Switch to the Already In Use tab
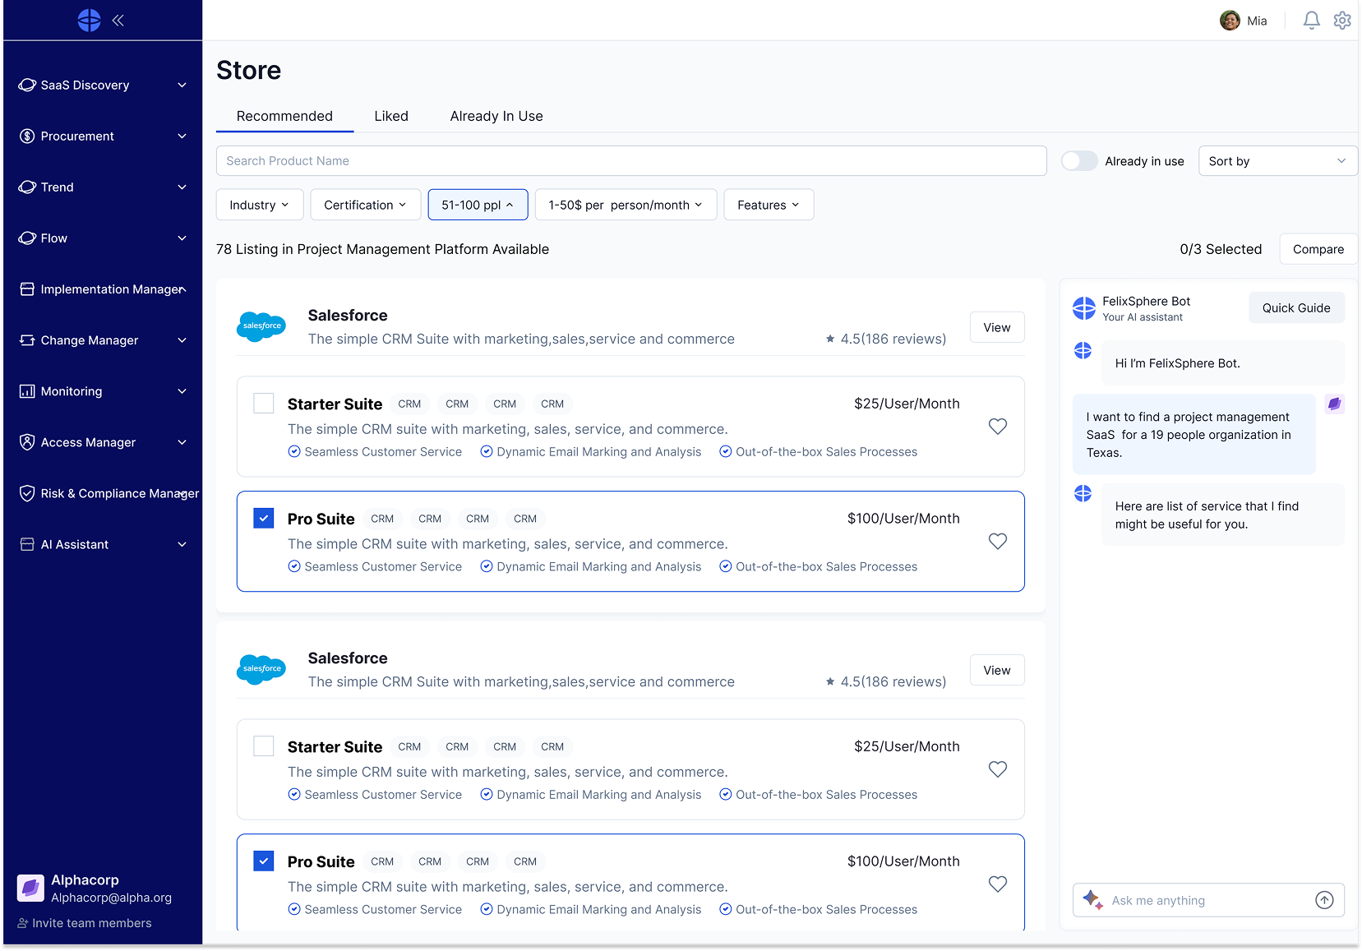This screenshot has width=1362, height=951. tap(496, 116)
